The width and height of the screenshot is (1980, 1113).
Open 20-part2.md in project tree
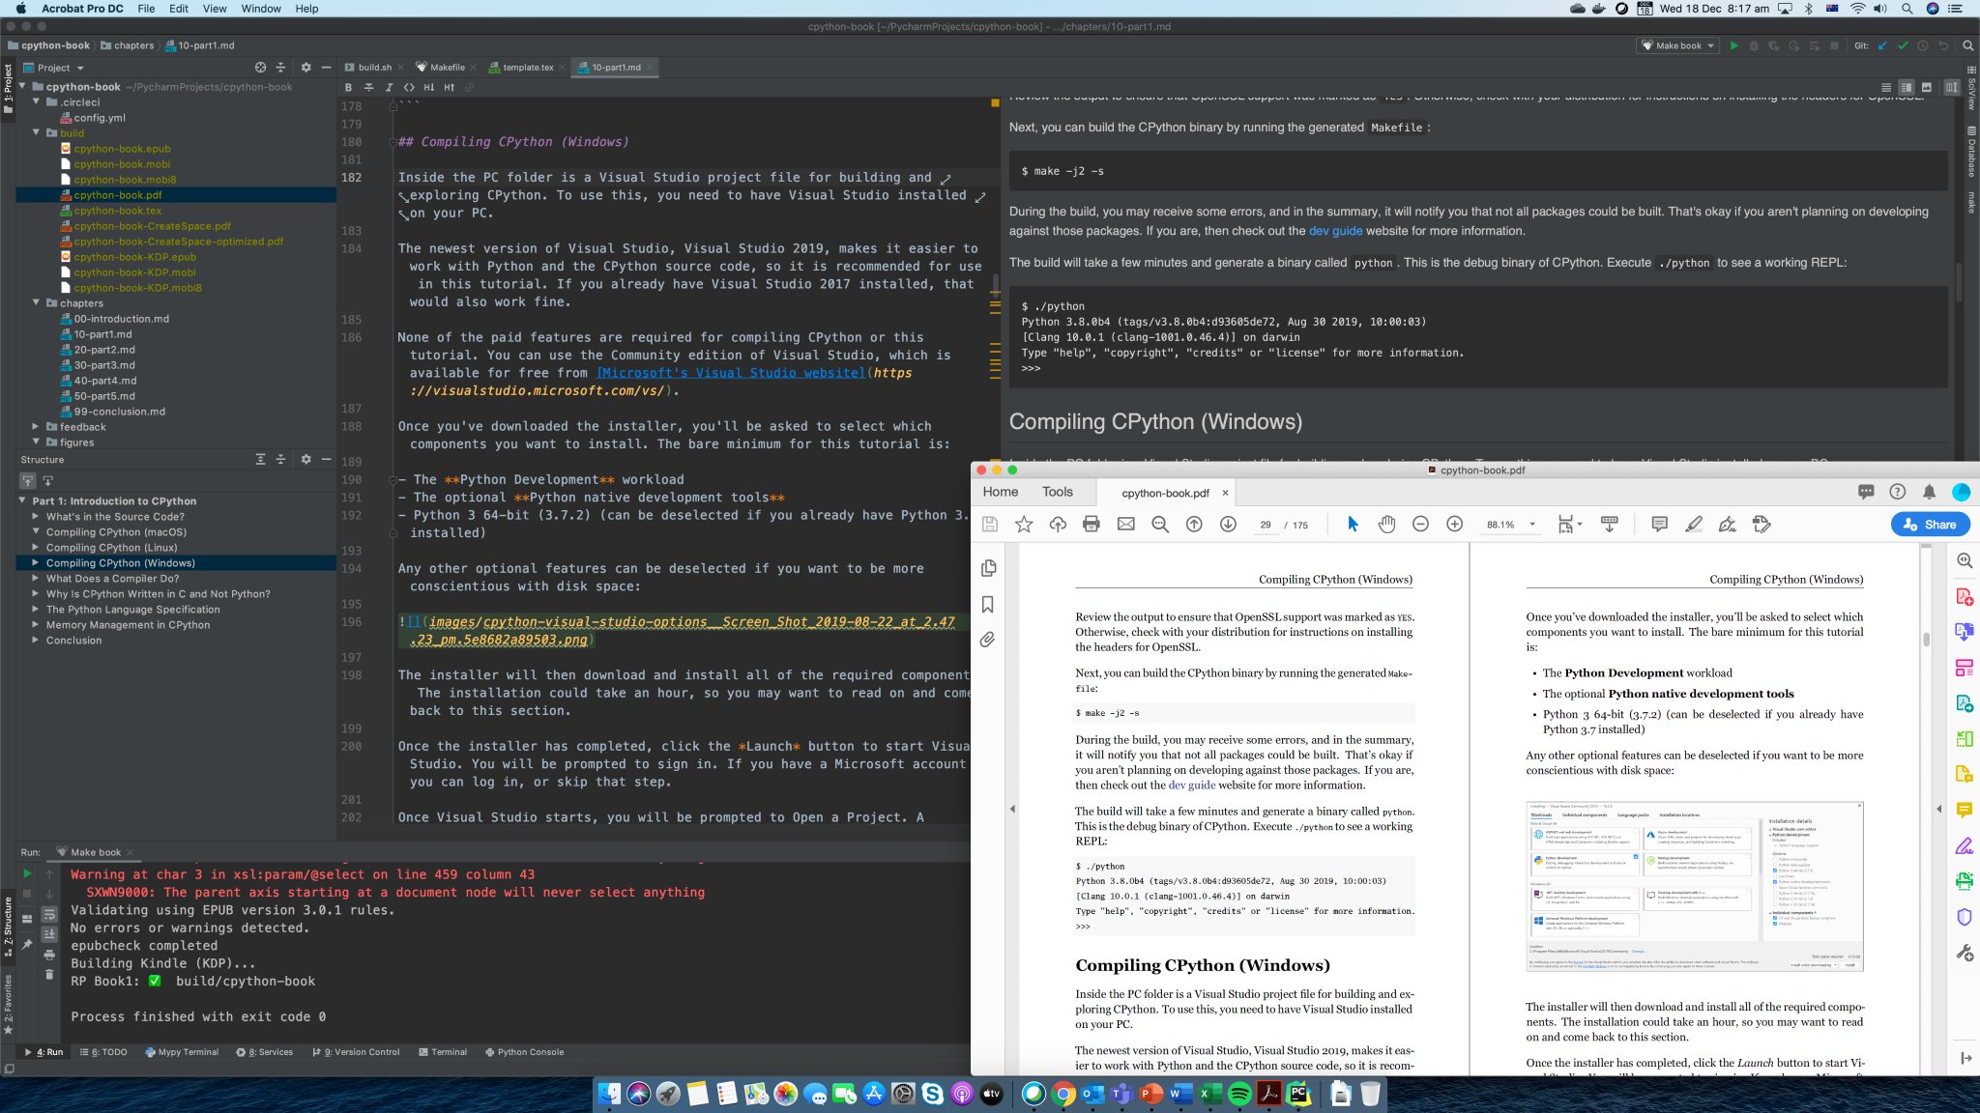pyautogui.click(x=104, y=350)
